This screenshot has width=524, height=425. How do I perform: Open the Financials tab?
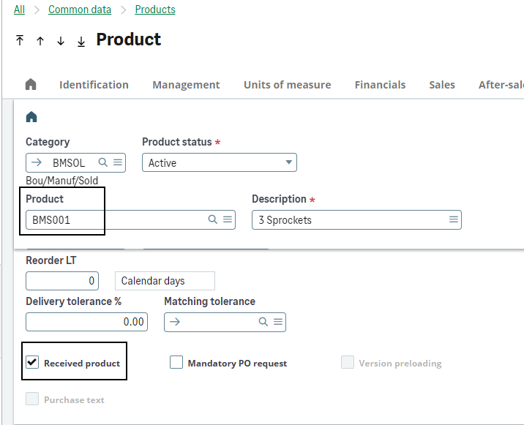click(381, 85)
